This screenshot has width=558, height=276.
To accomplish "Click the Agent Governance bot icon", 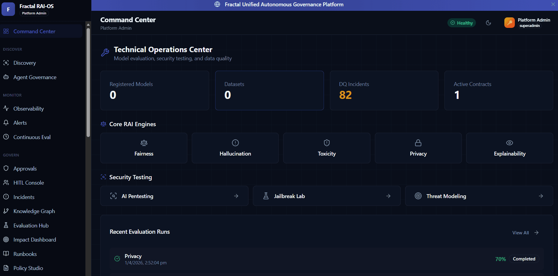I will pos(6,77).
